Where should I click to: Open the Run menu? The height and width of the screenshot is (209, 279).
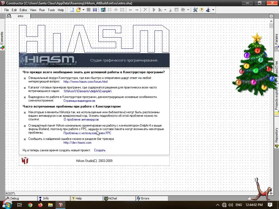coord(42,10)
